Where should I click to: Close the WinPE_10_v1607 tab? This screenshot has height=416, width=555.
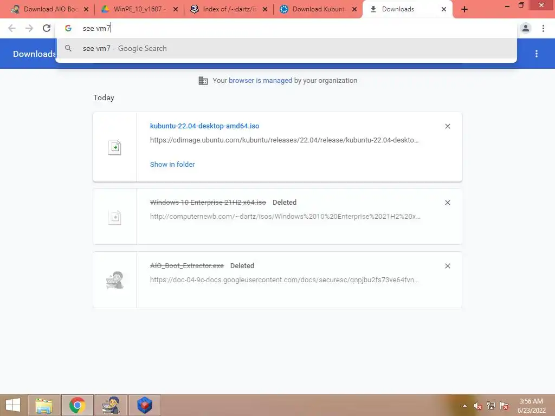coord(175,9)
